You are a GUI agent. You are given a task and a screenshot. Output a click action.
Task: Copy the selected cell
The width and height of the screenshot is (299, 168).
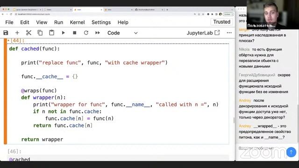click(40, 33)
